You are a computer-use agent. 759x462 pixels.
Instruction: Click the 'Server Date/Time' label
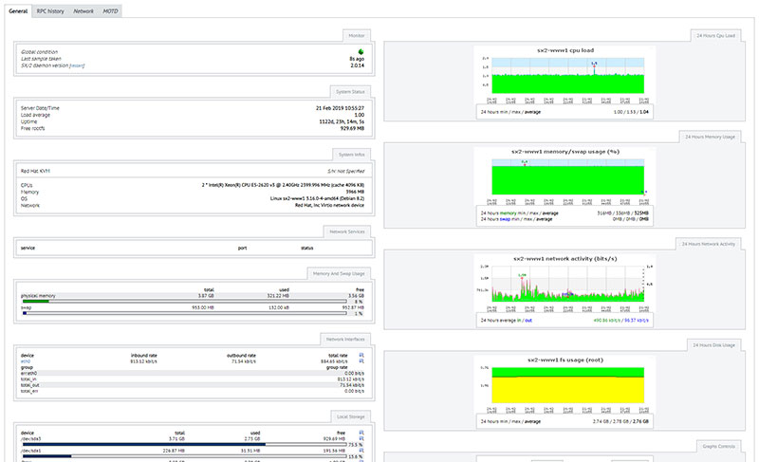click(x=40, y=108)
